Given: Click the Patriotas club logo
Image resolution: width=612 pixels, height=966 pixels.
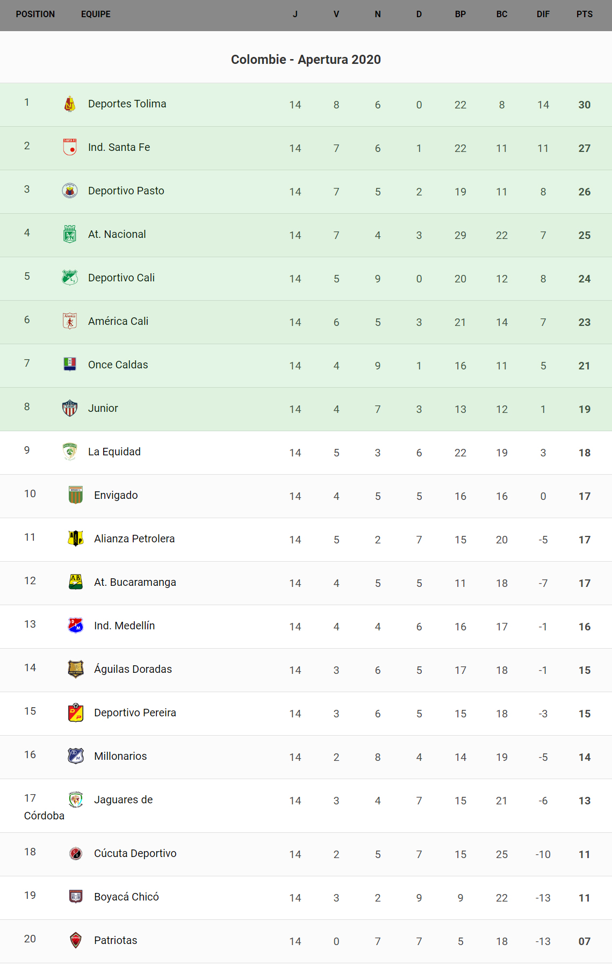Looking at the screenshot, I should tap(76, 940).
